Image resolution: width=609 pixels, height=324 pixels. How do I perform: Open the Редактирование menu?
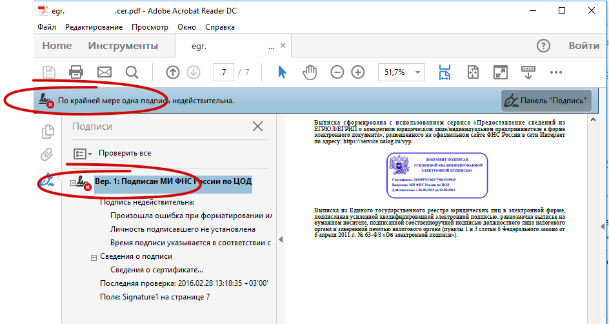[94, 27]
